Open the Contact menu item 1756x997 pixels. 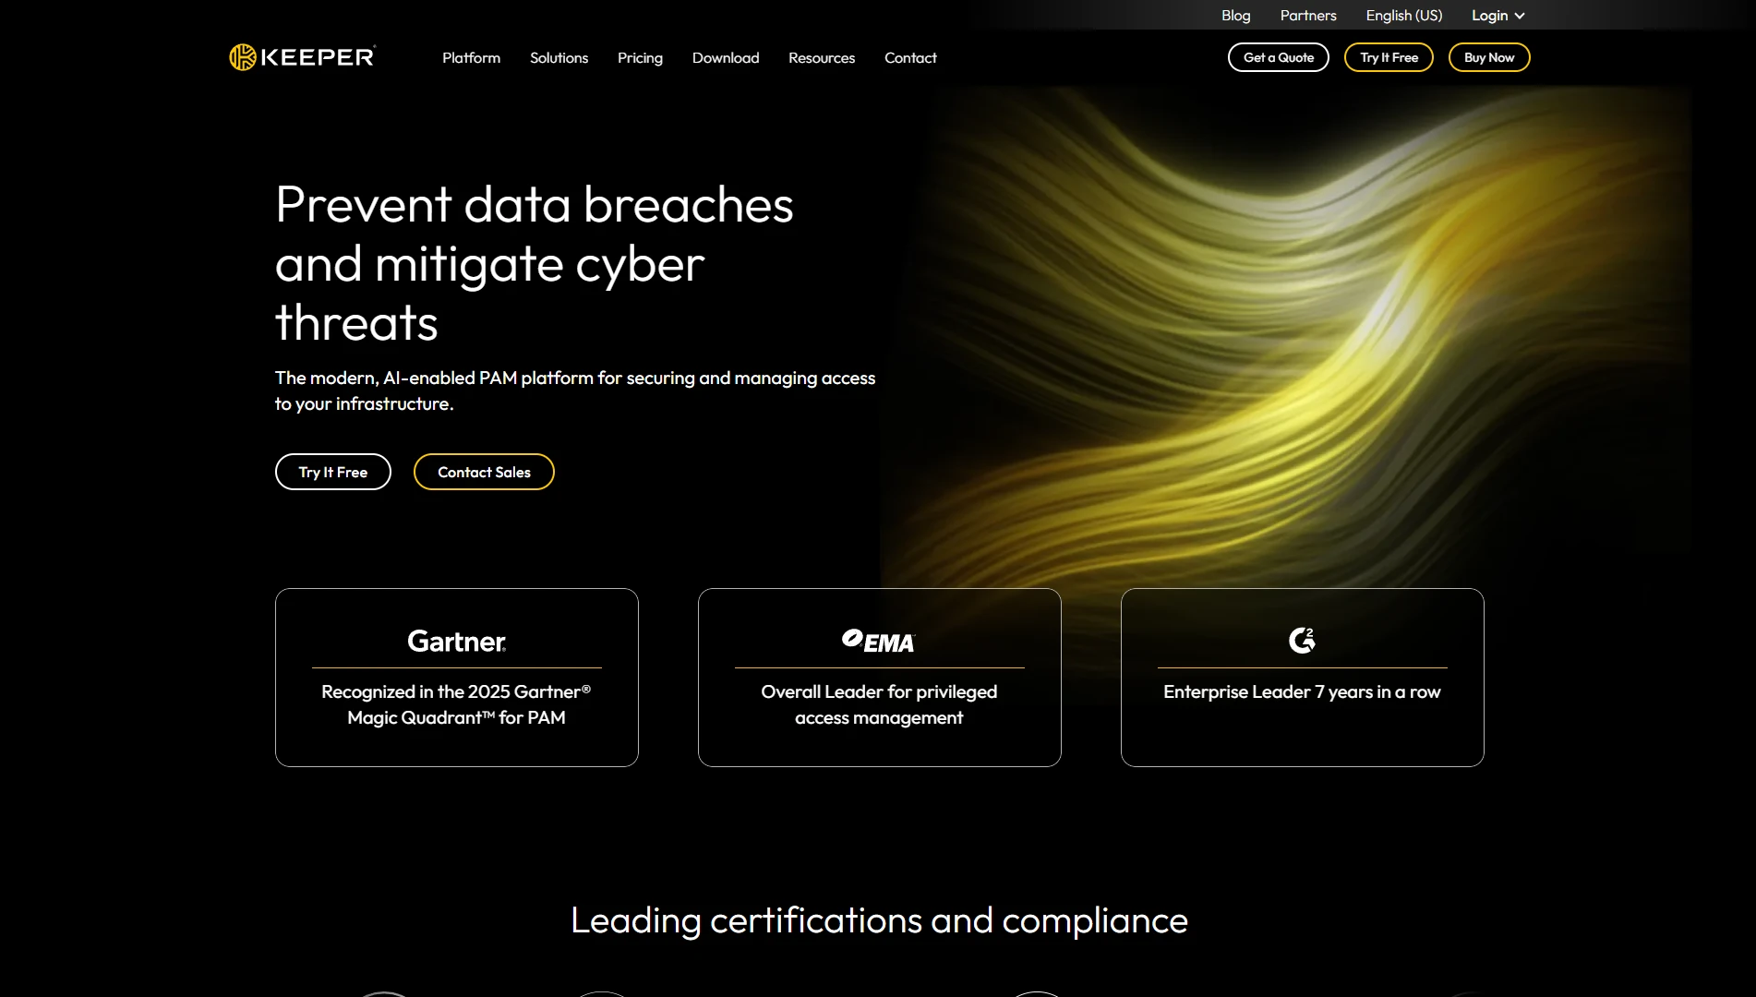pos(910,57)
